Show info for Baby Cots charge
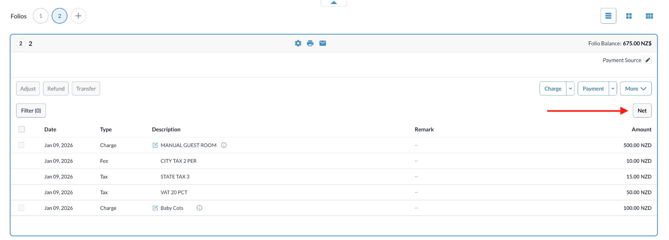669x240 pixels. click(x=199, y=208)
